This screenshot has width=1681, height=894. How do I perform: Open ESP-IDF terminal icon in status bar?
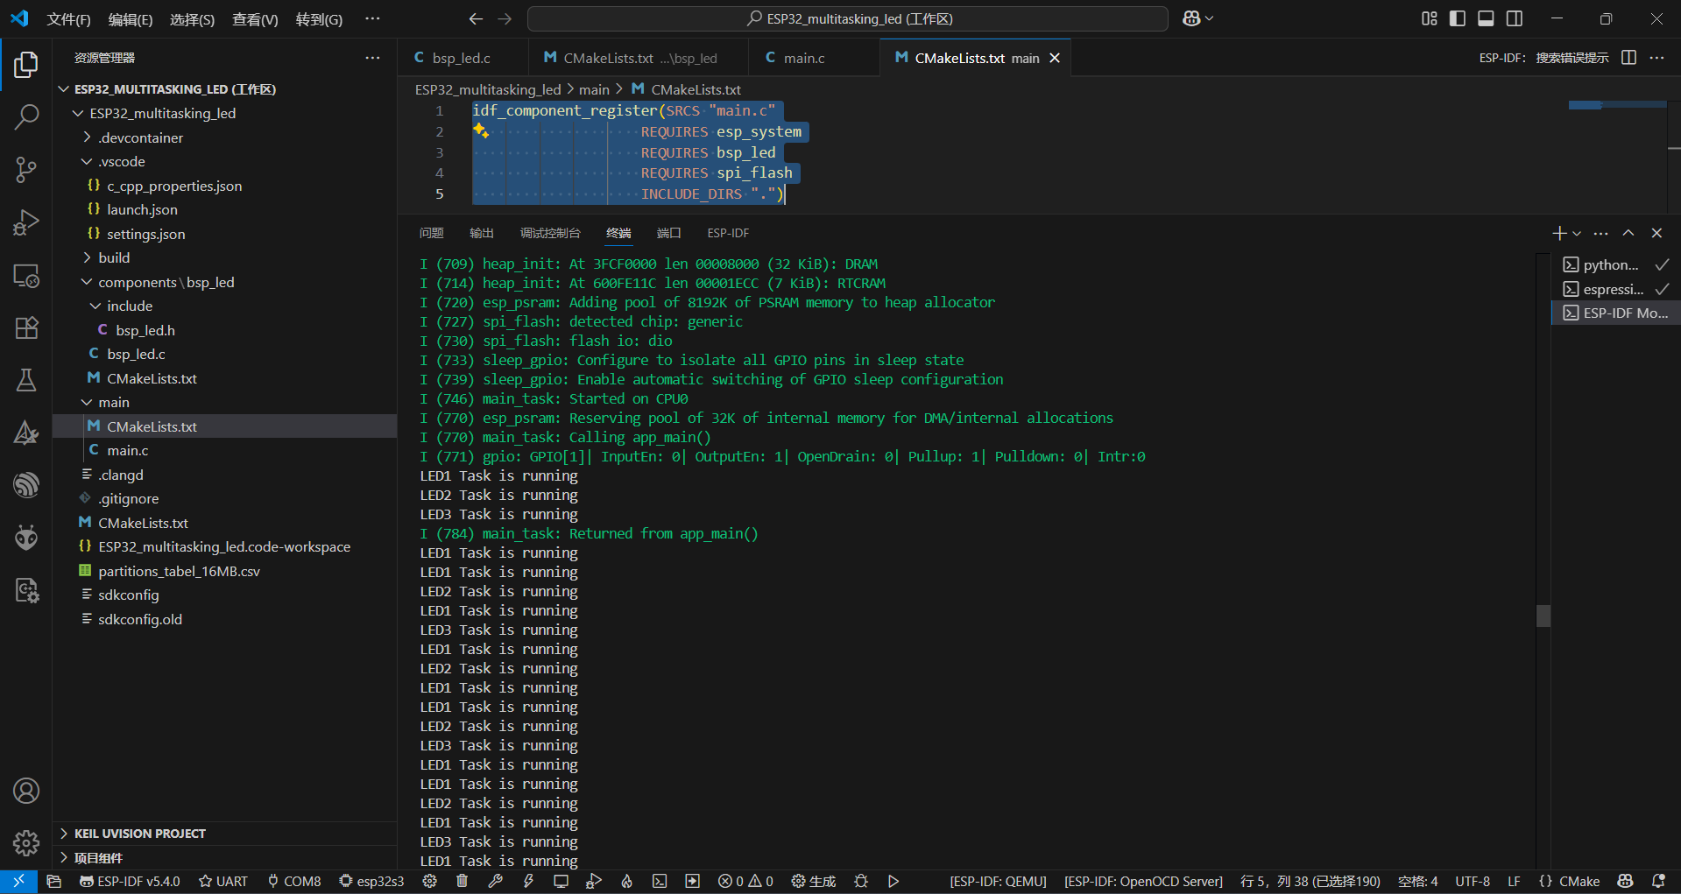coord(660,881)
